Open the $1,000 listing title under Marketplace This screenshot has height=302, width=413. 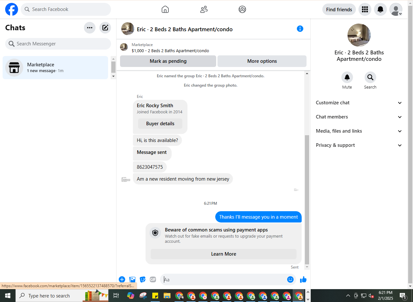tap(170, 51)
